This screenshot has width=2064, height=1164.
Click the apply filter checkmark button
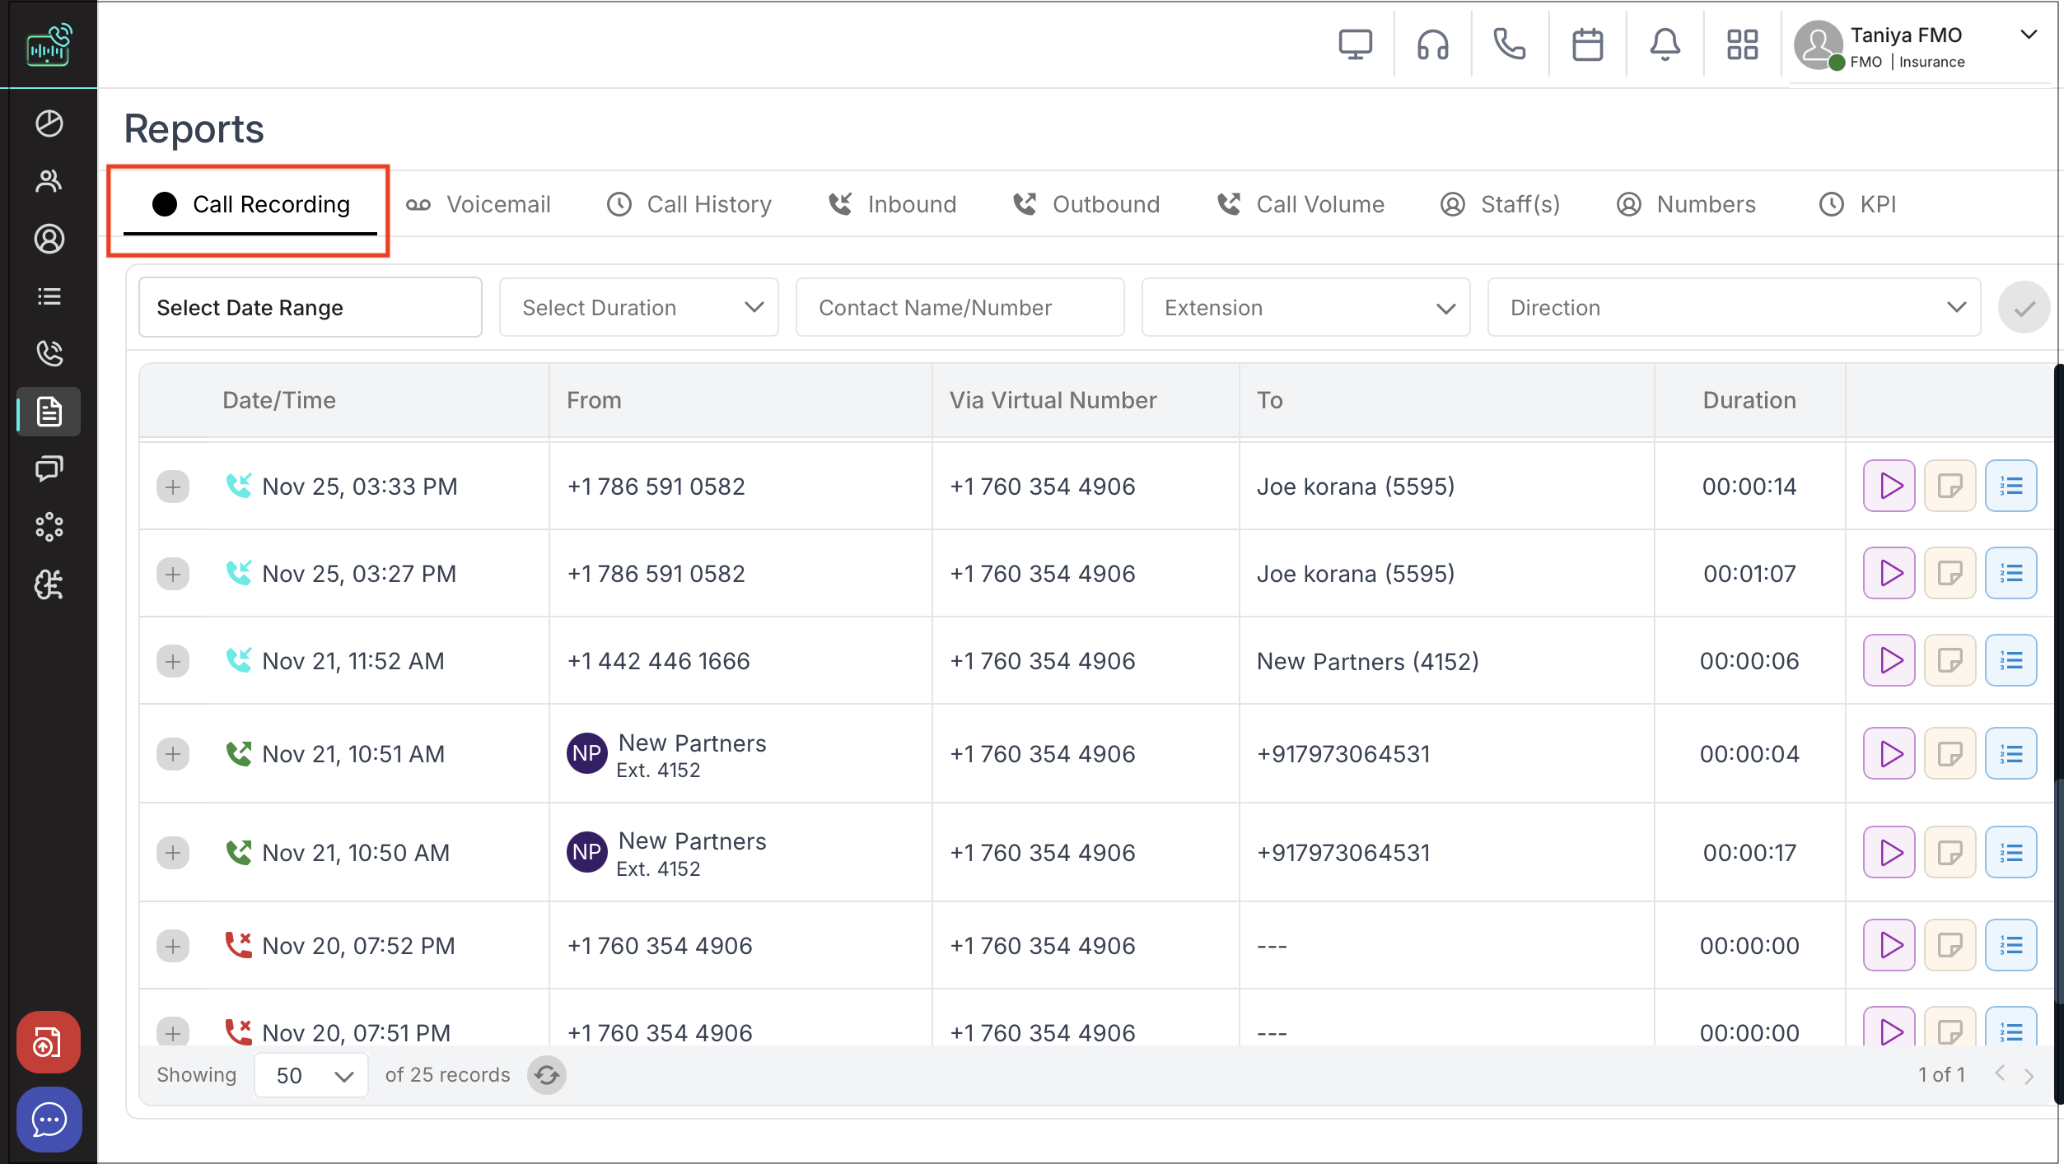coord(2024,308)
